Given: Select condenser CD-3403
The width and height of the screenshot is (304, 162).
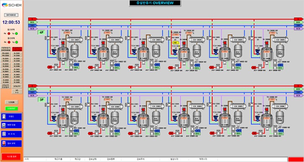Looking at the screenshot, I should coord(156,40).
